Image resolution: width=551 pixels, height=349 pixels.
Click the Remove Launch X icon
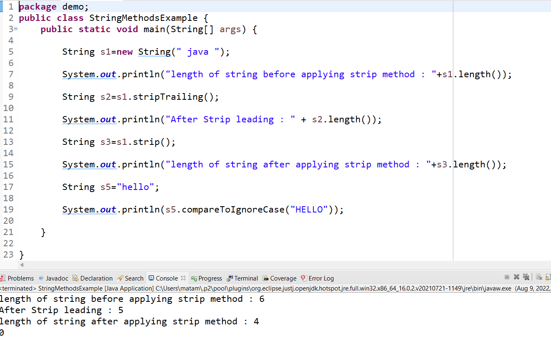pos(516,277)
